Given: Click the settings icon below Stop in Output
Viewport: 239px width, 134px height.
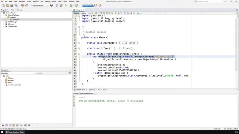Looking at the screenshot, I should click(x=74, y=105).
